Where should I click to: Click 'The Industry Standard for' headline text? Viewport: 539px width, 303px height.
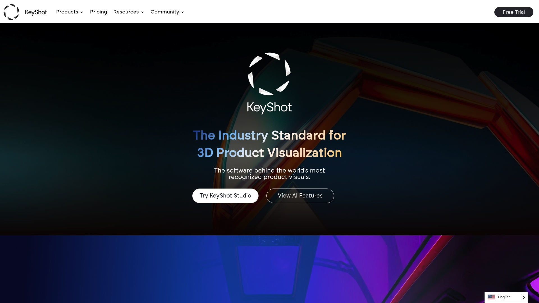click(269, 135)
